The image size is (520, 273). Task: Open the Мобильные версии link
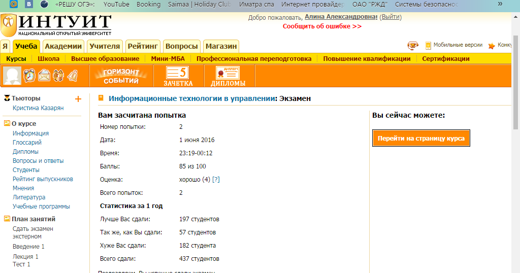click(458, 45)
